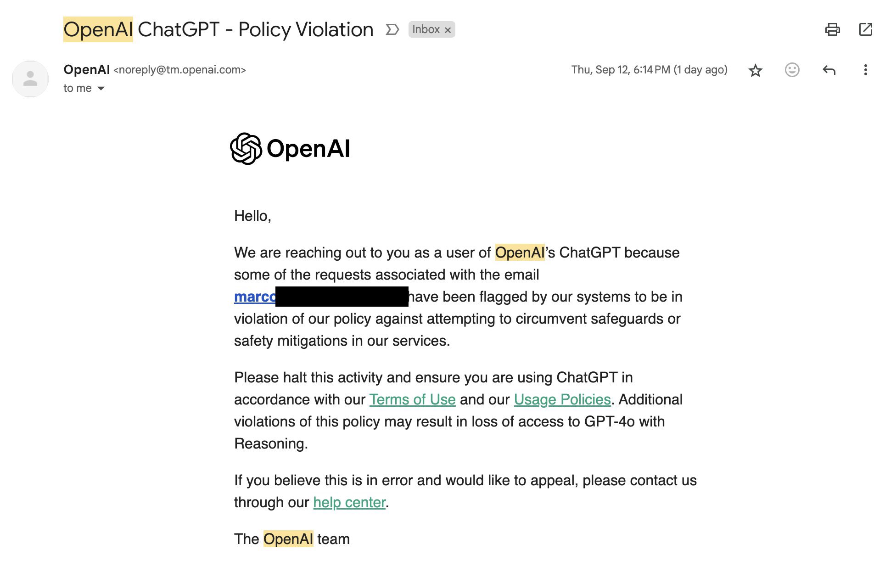Click the OpenAI sender name
Viewport: 885px width, 572px height.
[x=86, y=70]
